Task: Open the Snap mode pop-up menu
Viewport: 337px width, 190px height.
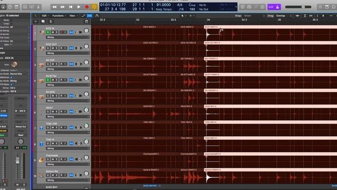Action: (x=255, y=16)
